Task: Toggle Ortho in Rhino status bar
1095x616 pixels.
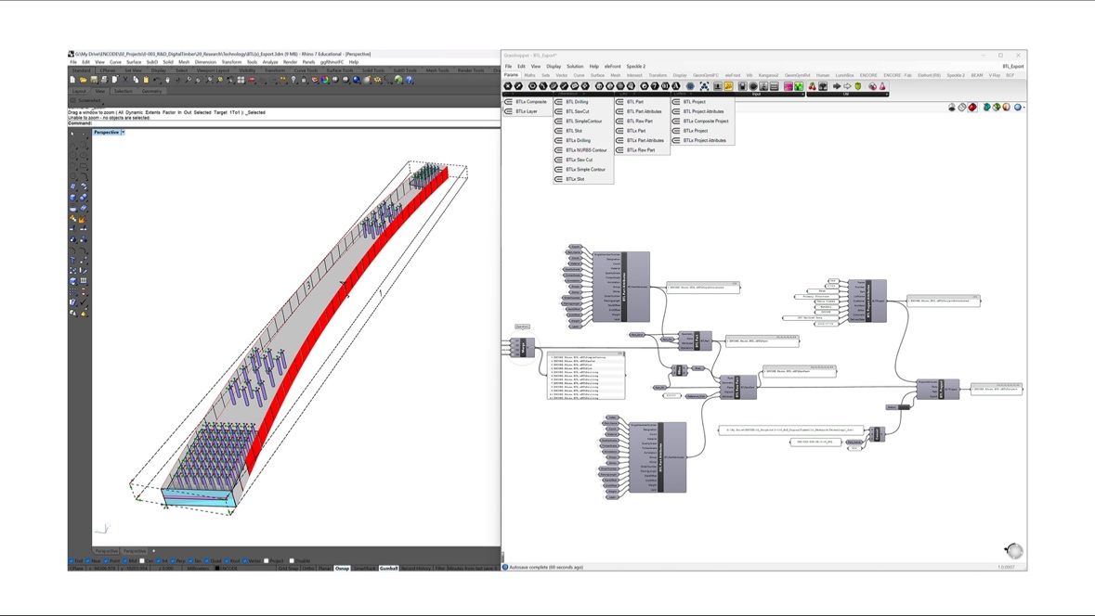Action: (x=308, y=568)
